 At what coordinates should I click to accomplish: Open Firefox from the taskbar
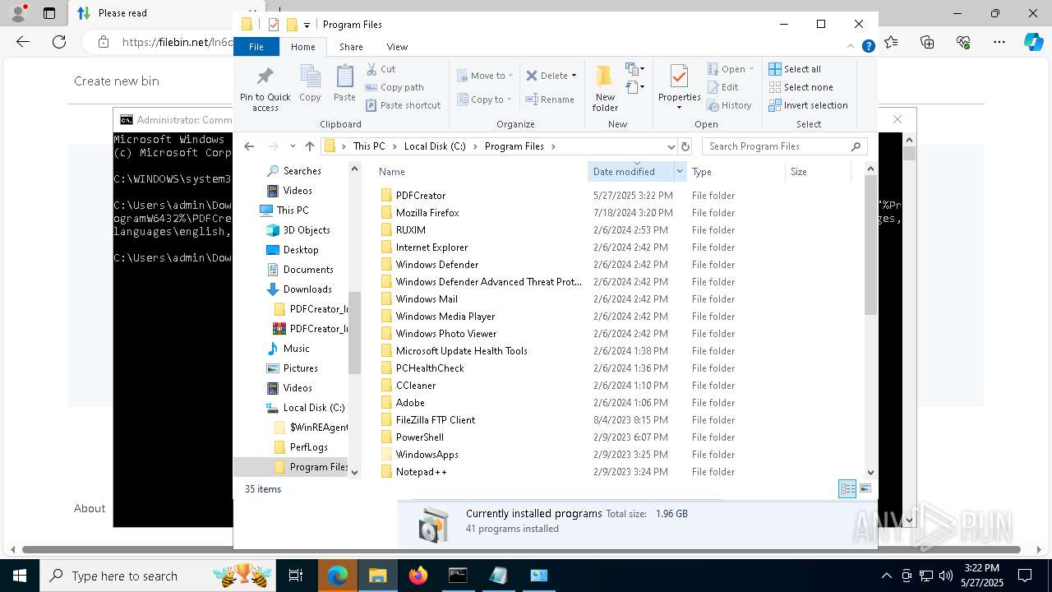click(x=418, y=576)
